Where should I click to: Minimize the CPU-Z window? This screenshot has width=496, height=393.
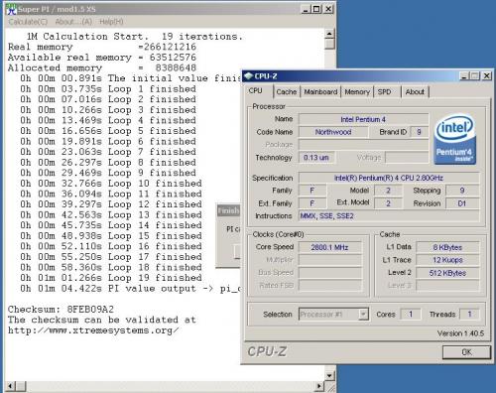[x=464, y=76]
